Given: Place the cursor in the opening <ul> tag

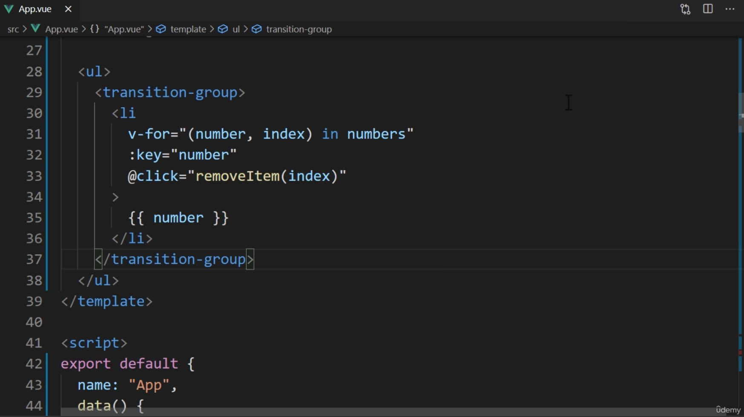Looking at the screenshot, I should [94, 72].
